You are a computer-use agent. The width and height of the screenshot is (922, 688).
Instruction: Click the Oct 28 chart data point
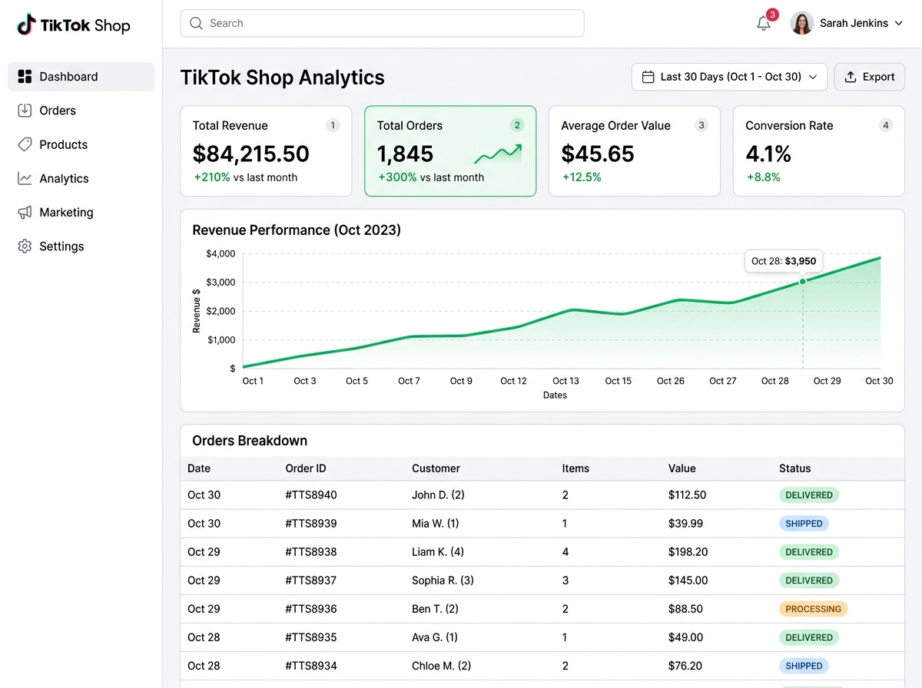(x=803, y=282)
